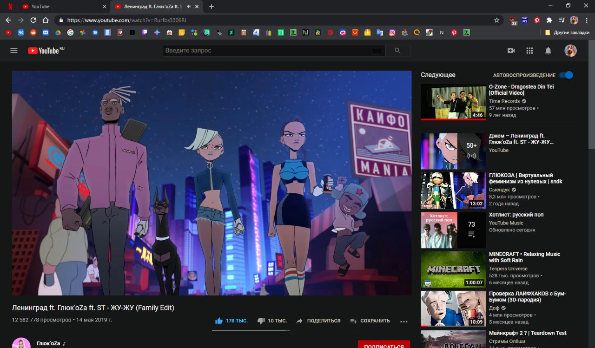The width and height of the screenshot is (595, 348).
Task: Open the Pinterest bookmark in bookmarks bar
Action: click(x=454, y=33)
